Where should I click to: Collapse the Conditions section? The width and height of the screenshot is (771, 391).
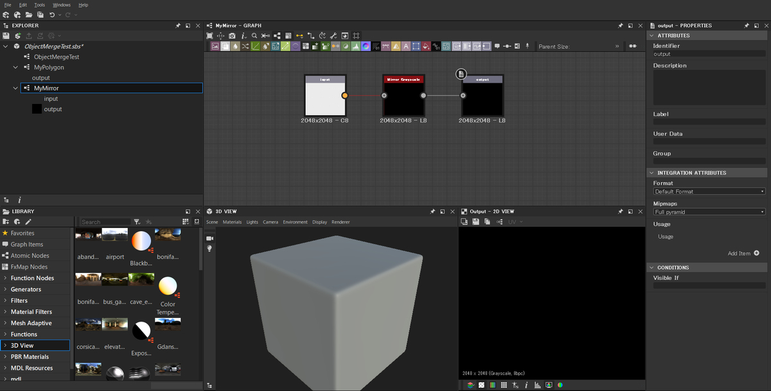[x=651, y=267]
